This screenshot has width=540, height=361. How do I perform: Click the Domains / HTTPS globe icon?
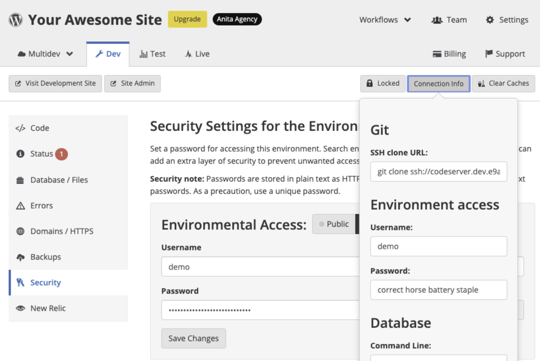click(20, 231)
